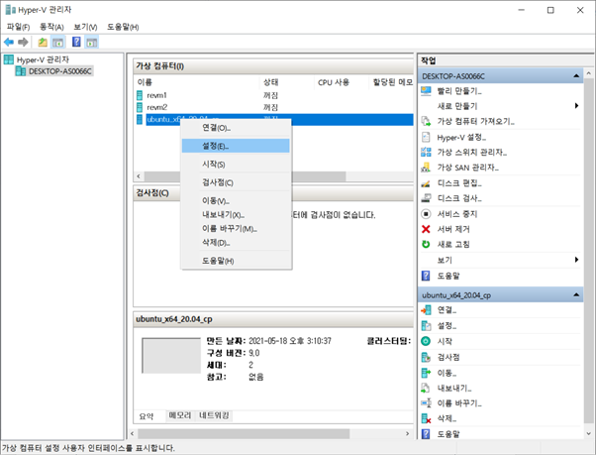Expand the 보기 submenu arrow in actions
The height and width of the screenshot is (455, 596).
coord(576,260)
